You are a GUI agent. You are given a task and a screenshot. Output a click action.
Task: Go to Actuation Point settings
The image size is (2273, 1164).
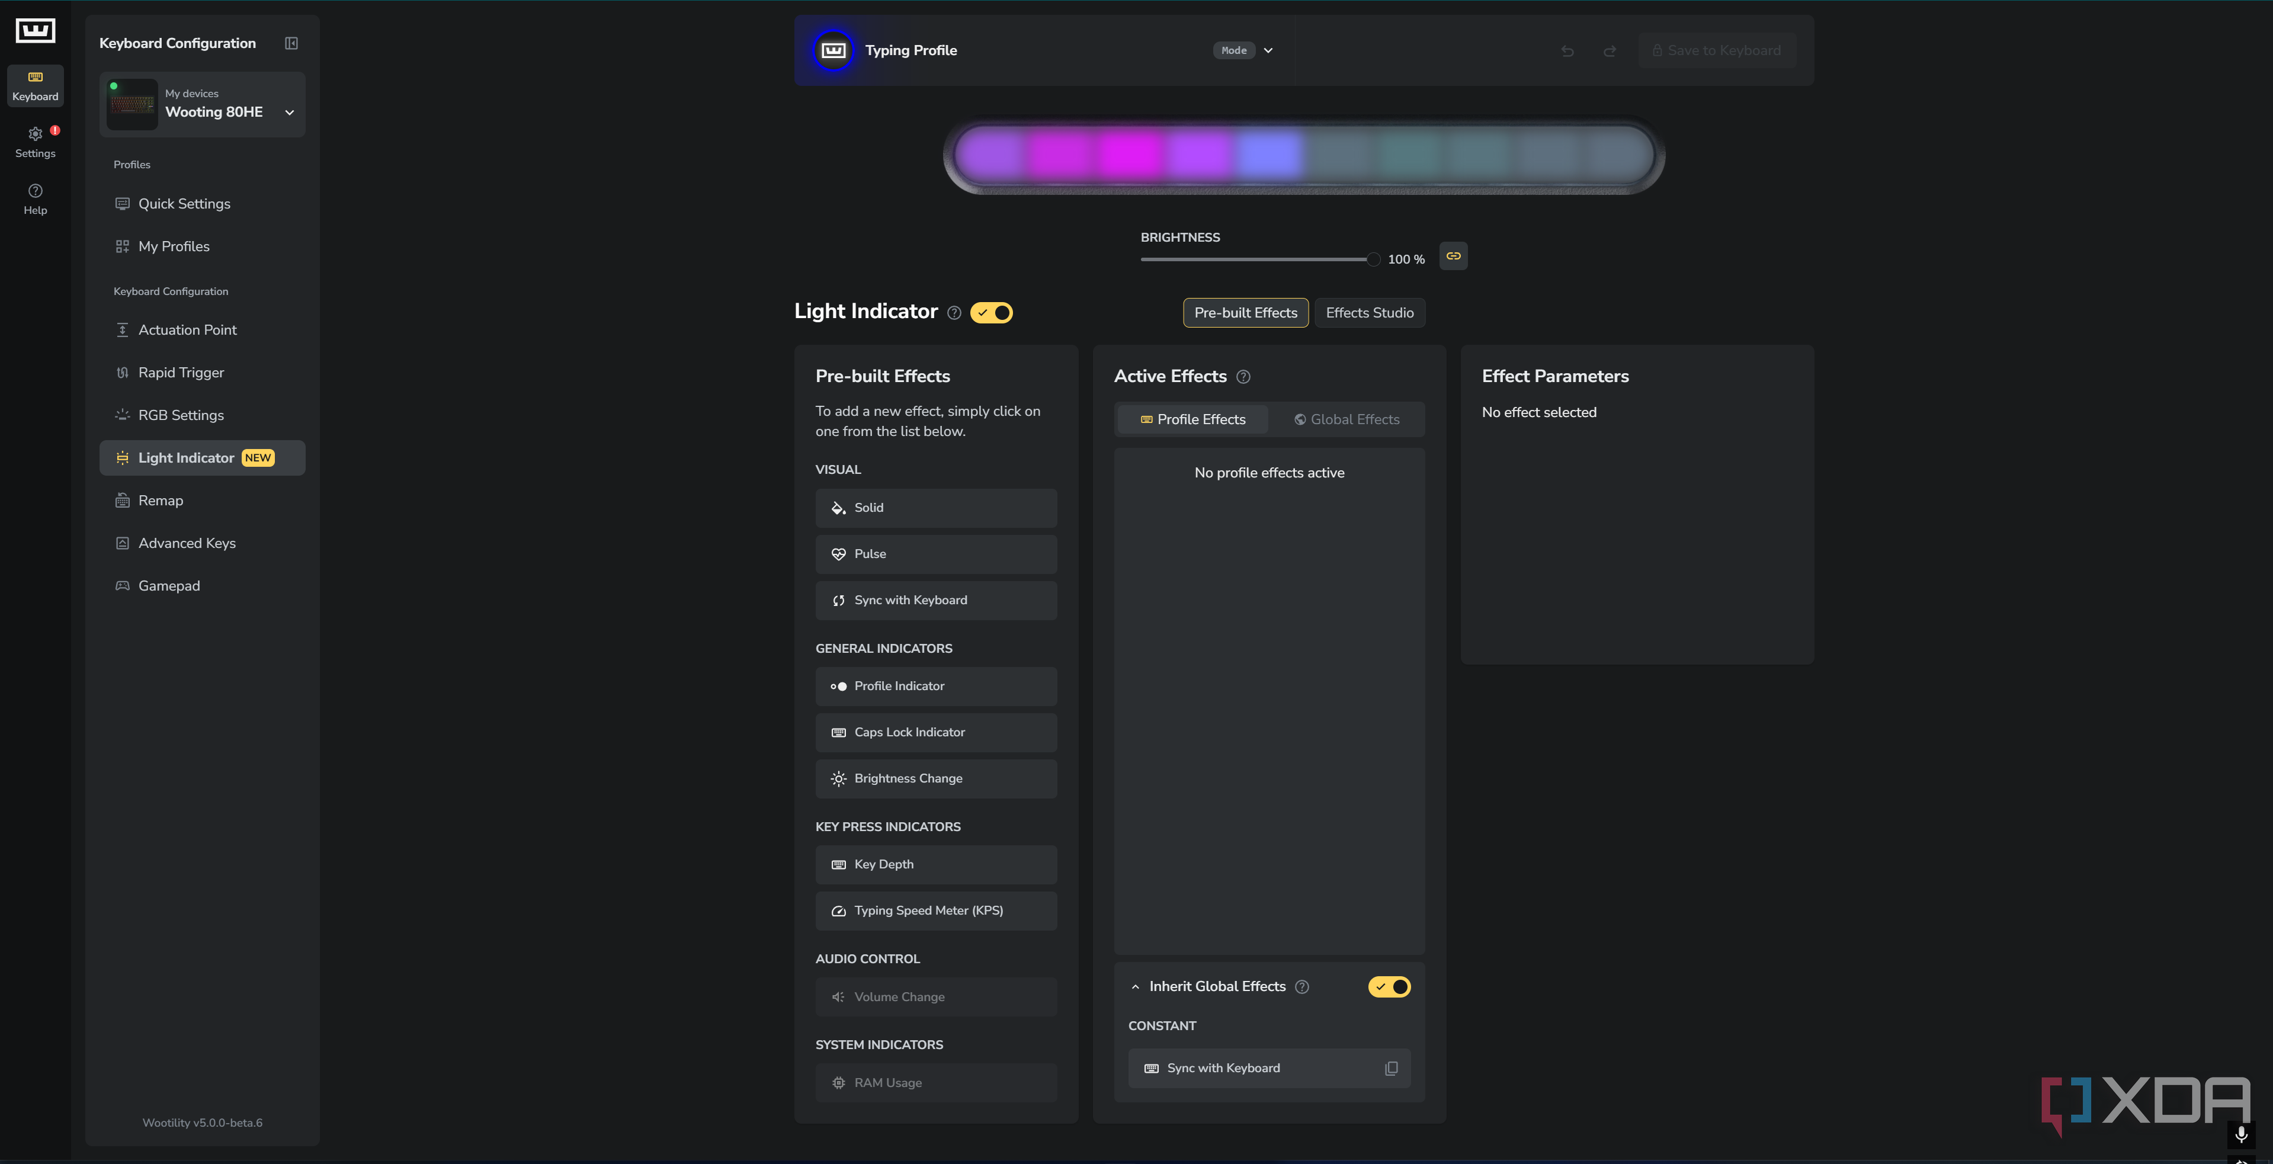pos(202,330)
